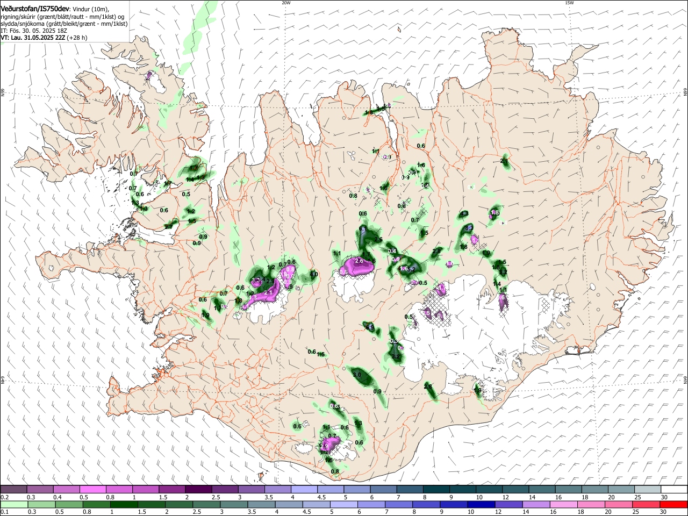
Task: Pick the dark mauve 0.2 swatch in upper legend
Action: (x=13, y=490)
